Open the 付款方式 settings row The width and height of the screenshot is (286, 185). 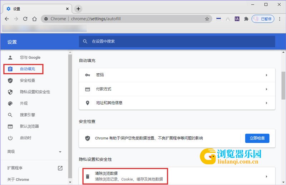pos(177,89)
